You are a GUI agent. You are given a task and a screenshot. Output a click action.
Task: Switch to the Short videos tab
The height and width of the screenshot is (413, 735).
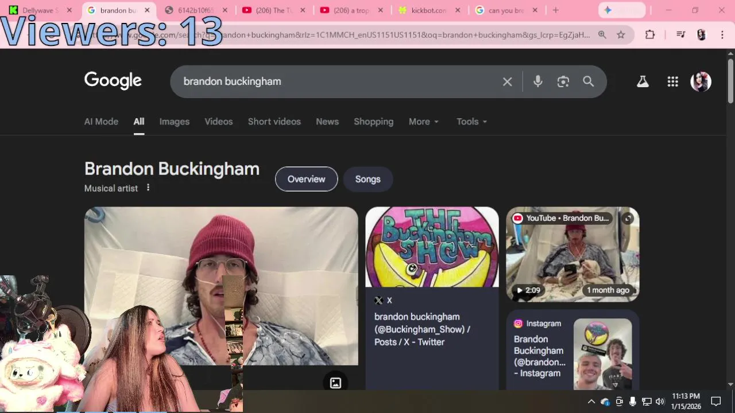(x=274, y=122)
